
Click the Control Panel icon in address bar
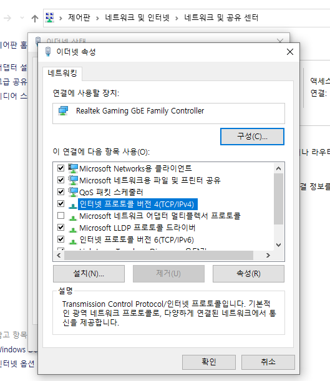(x=50, y=17)
